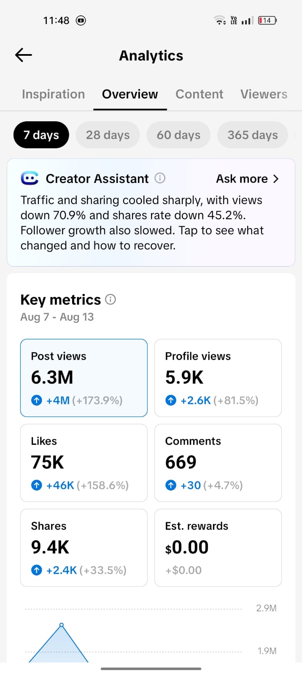The image size is (302, 676).
Task: Open the Creator Assistant info icon
Action: [160, 178]
